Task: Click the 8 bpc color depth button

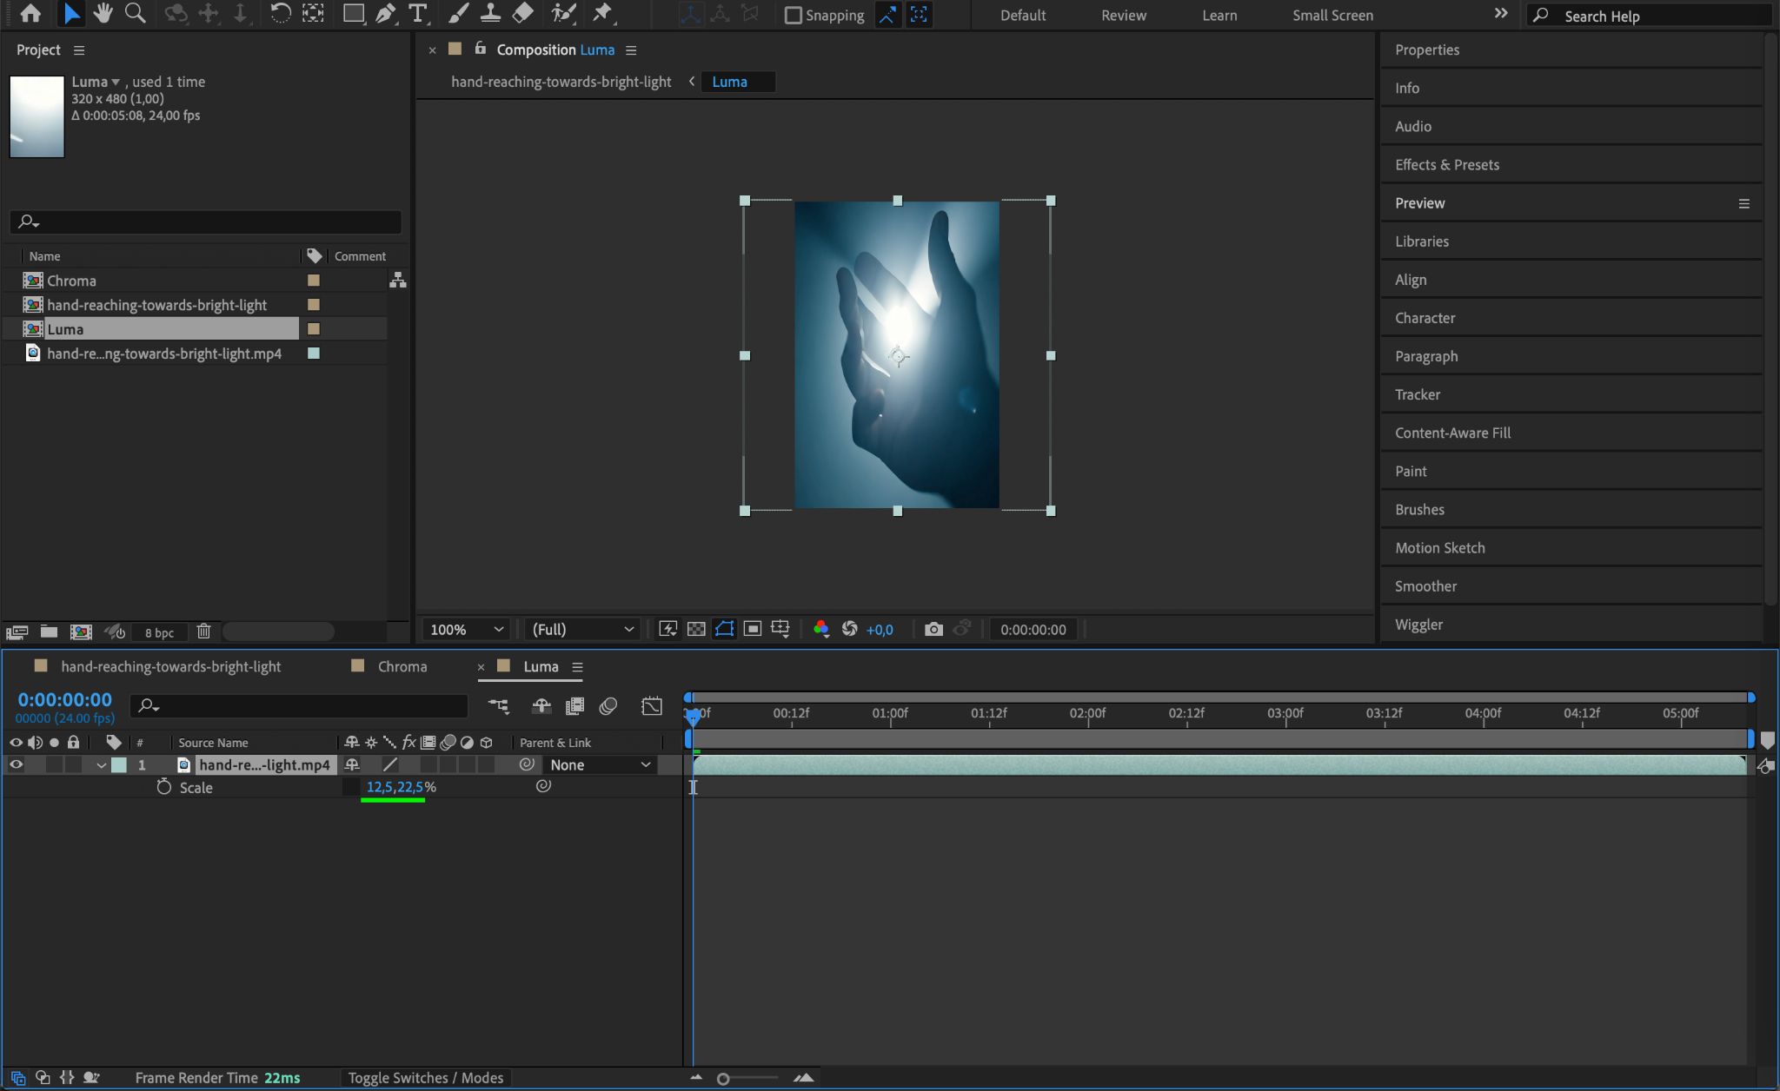Action: [x=159, y=632]
